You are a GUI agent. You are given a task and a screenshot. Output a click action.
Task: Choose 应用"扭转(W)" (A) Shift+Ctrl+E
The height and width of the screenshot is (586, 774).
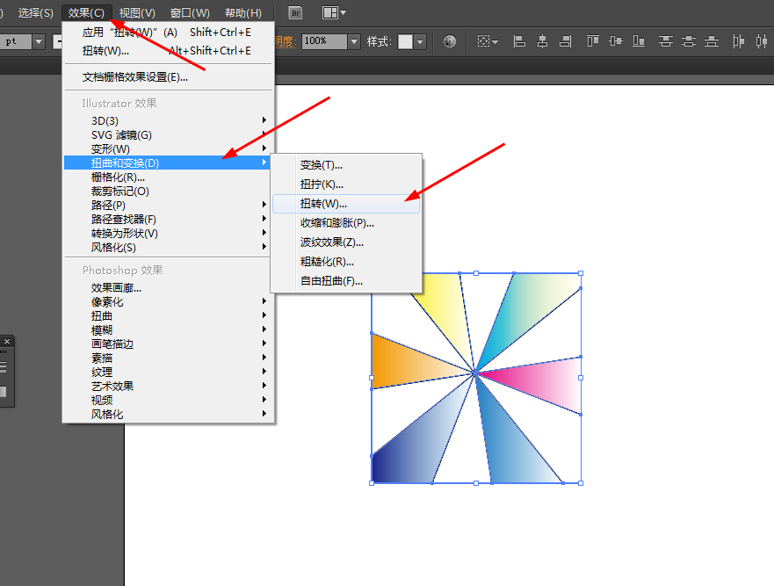click(x=168, y=33)
